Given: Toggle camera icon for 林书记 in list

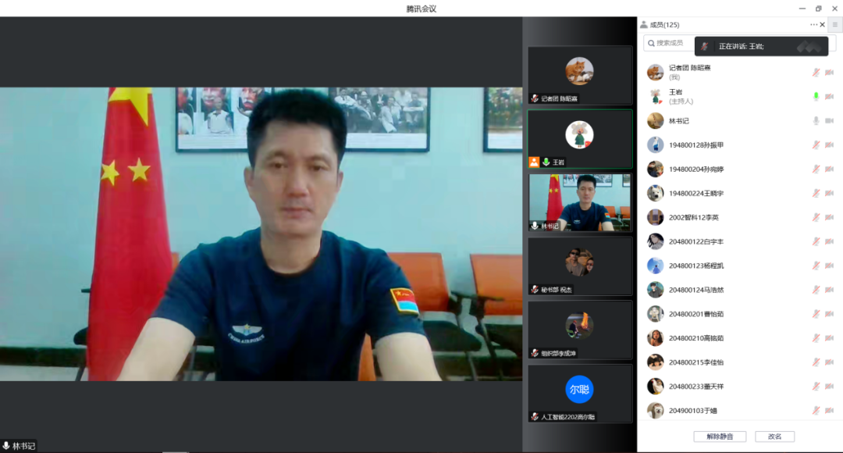Looking at the screenshot, I should pos(829,121).
